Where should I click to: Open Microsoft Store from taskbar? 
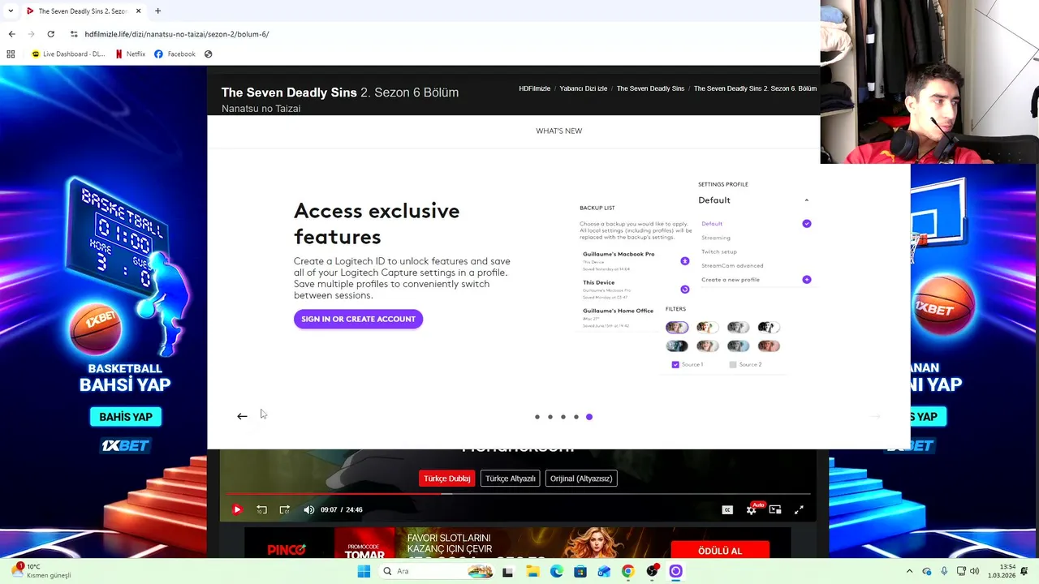click(x=580, y=571)
